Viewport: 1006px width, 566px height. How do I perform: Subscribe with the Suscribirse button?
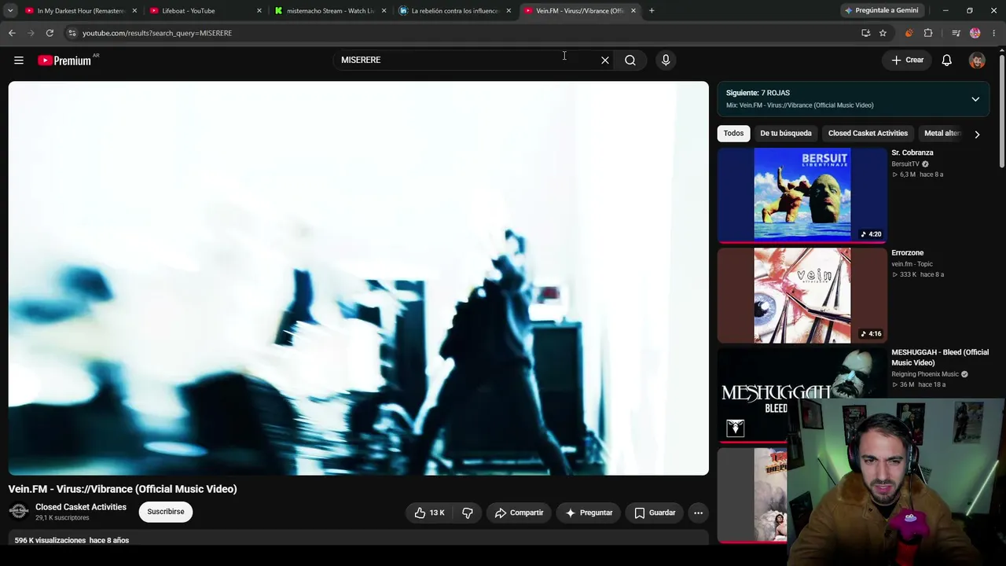tap(166, 512)
